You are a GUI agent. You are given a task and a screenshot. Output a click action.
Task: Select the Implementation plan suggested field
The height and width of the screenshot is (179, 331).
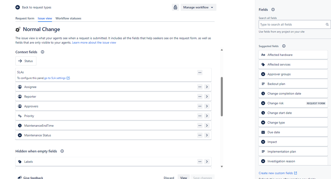[x=293, y=152]
